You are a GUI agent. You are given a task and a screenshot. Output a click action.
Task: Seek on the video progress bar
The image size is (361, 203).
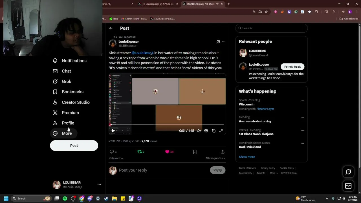coord(167,124)
